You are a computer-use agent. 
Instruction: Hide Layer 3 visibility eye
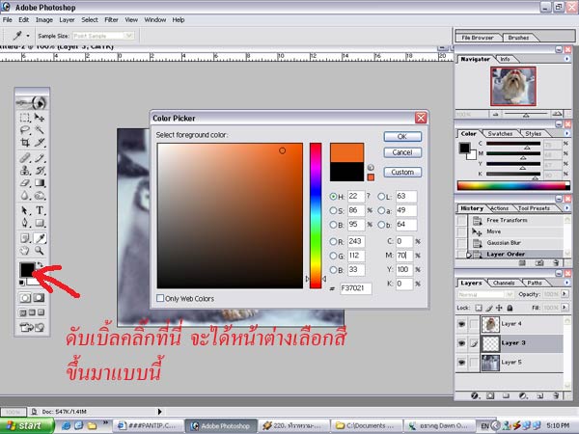(461, 343)
